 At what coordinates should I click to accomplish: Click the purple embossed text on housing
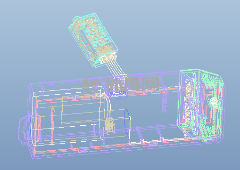point(164,103)
